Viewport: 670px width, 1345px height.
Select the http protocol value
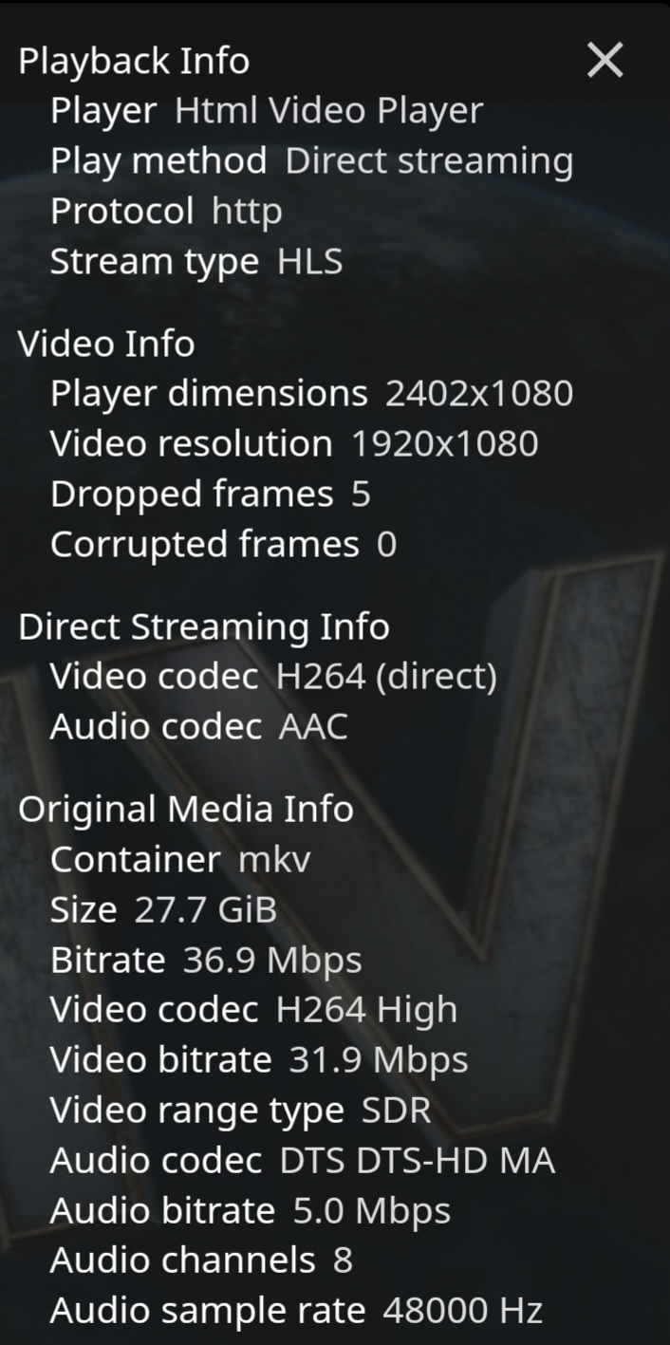[247, 212]
